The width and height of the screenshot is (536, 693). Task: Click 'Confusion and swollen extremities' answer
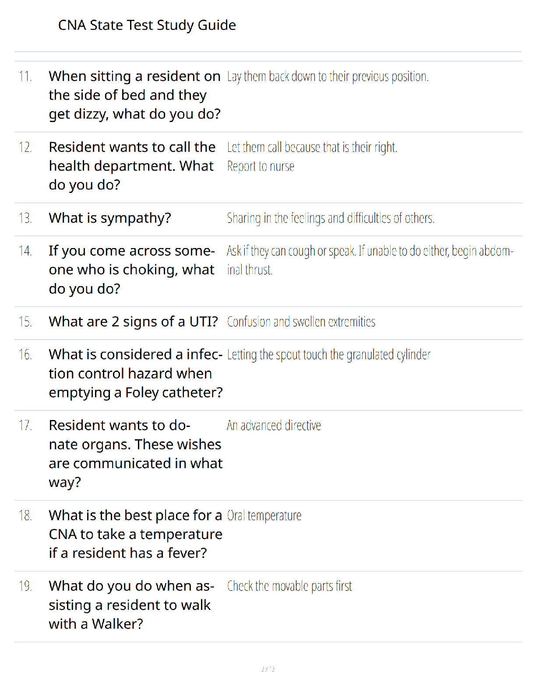pos(301,322)
